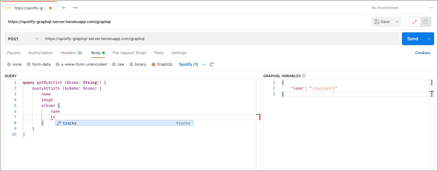The height and width of the screenshot is (171, 438).
Task: Click the red error marker in query scrollbar
Action: [260, 117]
